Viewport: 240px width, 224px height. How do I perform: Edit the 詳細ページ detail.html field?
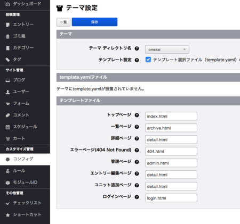point(171,139)
